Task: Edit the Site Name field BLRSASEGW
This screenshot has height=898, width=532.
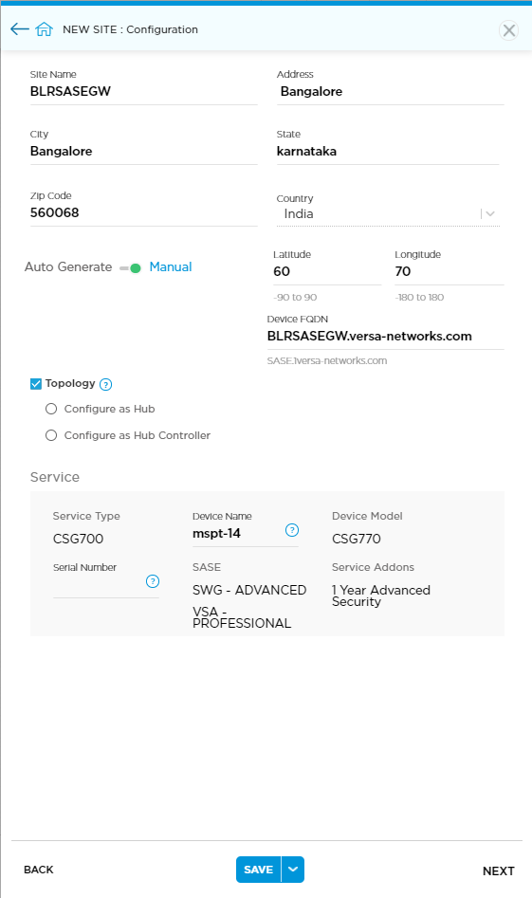Action: 144,92
